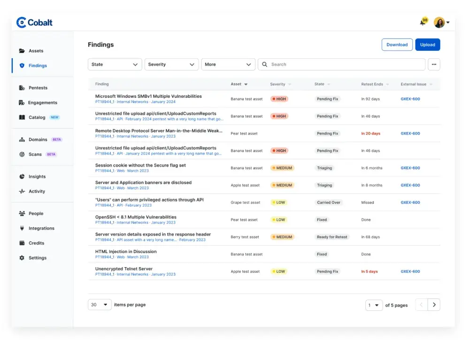
Task: Click the Upload button
Action: click(x=427, y=44)
